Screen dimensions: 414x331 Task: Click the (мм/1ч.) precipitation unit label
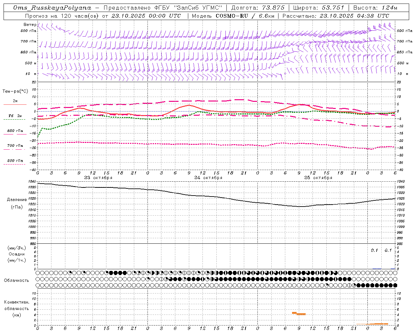point(17,260)
